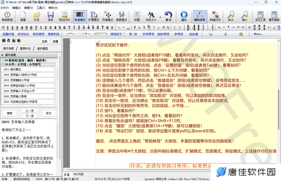Copy selection with the copy icon
Image resolution: width=281 pixels, height=181 pixels.
[210, 34]
